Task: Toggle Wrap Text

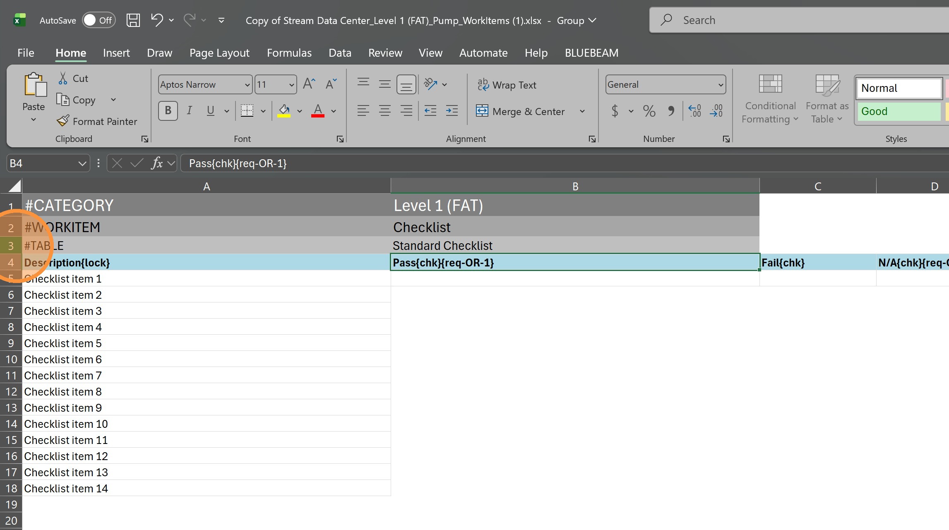Action: (x=507, y=85)
